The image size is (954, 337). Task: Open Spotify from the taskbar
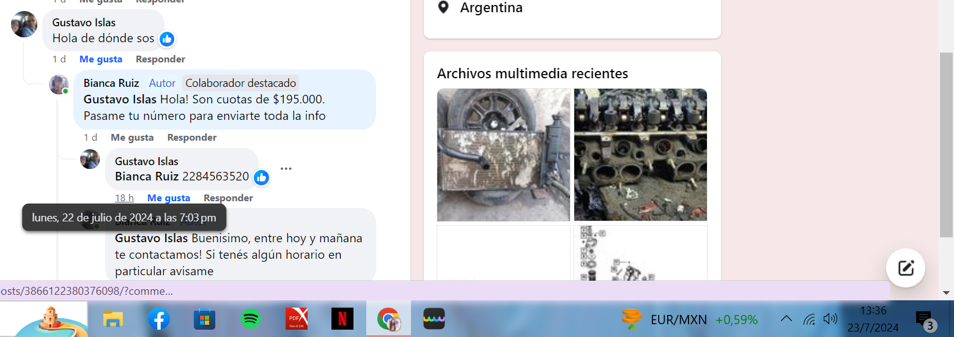click(x=251, y=319)
